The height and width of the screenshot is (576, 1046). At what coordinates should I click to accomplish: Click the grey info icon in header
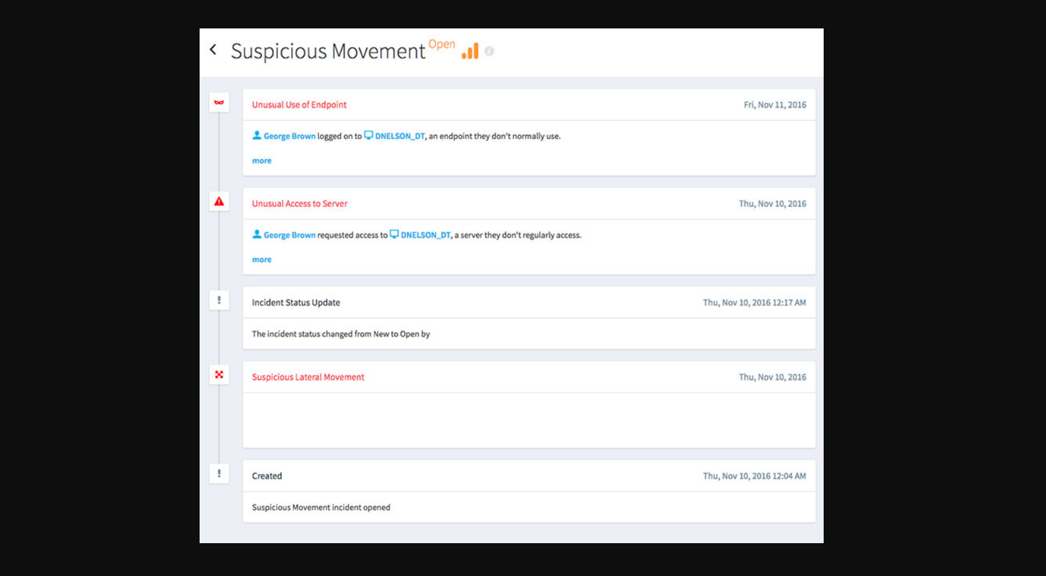(489, 51)
